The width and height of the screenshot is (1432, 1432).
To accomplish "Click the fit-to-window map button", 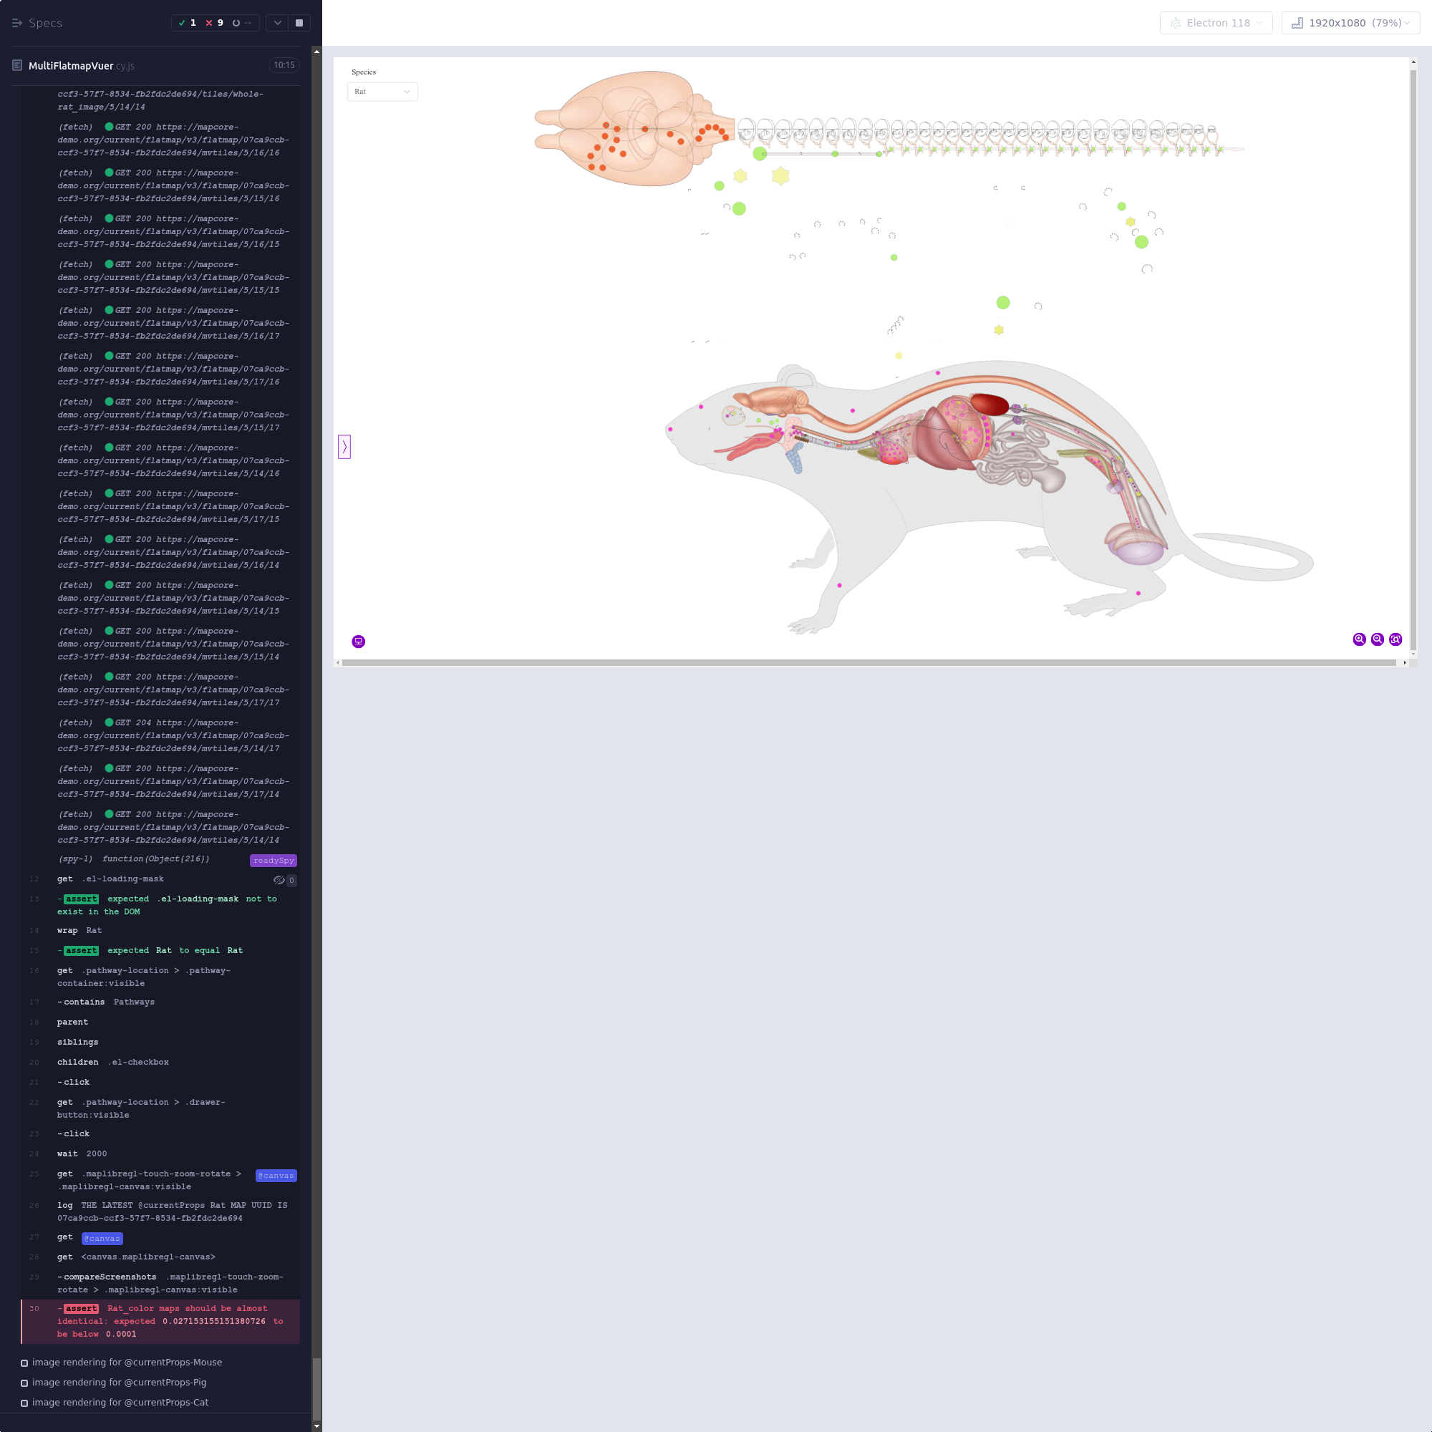I will 1395,639.
